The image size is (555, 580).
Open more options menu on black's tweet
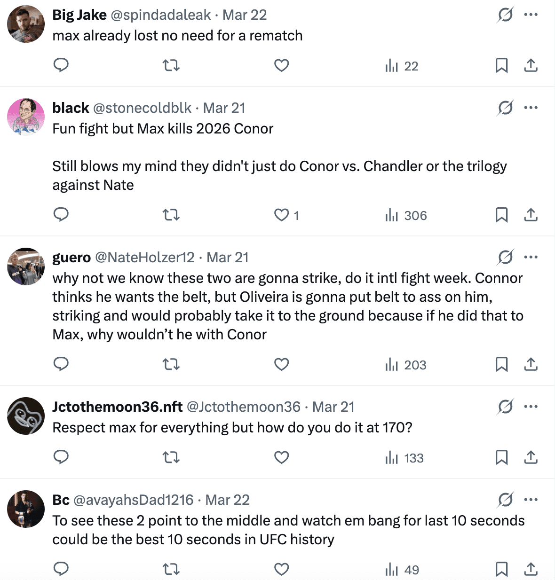point(531,108)
